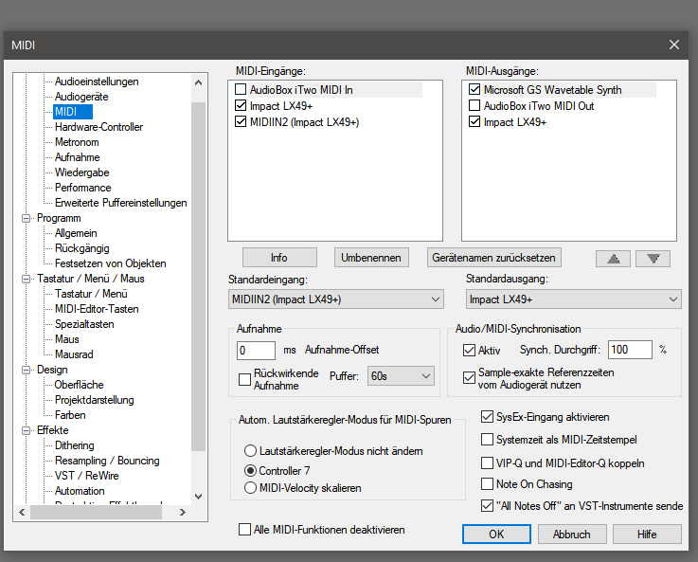Open the Standardausgang dropdown
The width and height of the screenshot is (698, 562).
tap(574, 299)
